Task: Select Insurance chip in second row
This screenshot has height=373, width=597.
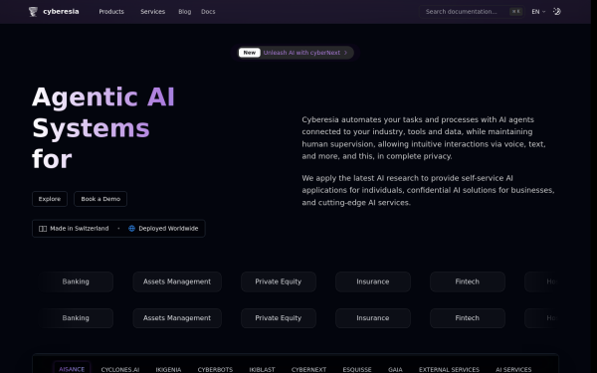Action: point(373,318)
